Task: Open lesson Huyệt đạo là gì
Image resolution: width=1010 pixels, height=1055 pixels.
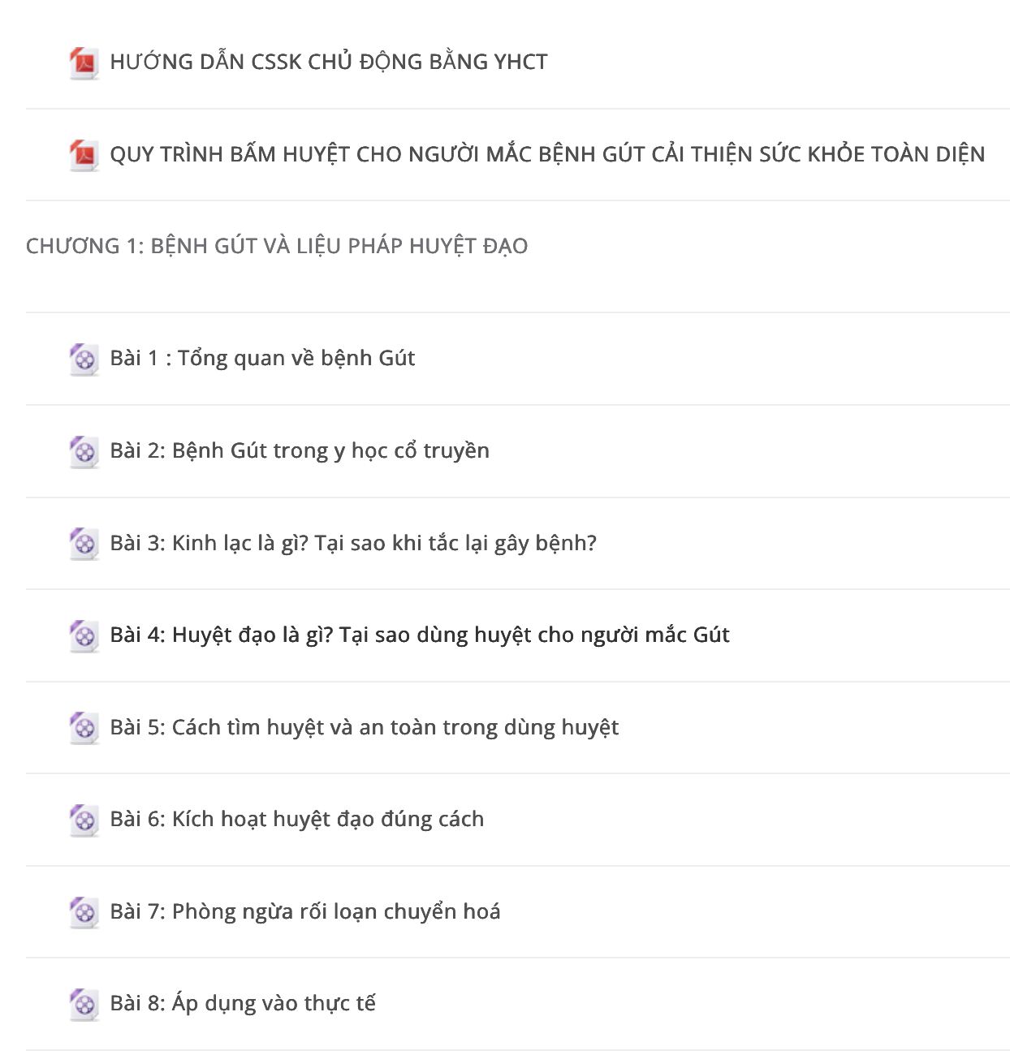Action: pyautogui.click(x=420, y=635)
